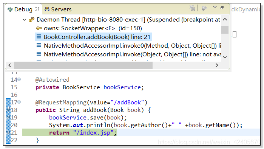This screenshot has height=149, width=264.
Task: Click vertical scrollbar up arrow in Debug view
Action: click(225, 19)
